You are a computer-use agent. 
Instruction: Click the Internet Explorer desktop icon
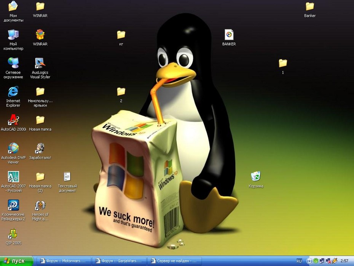[13, 92]
